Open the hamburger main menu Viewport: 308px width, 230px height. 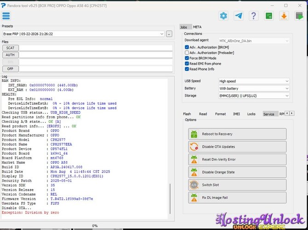tap(6, 16)
